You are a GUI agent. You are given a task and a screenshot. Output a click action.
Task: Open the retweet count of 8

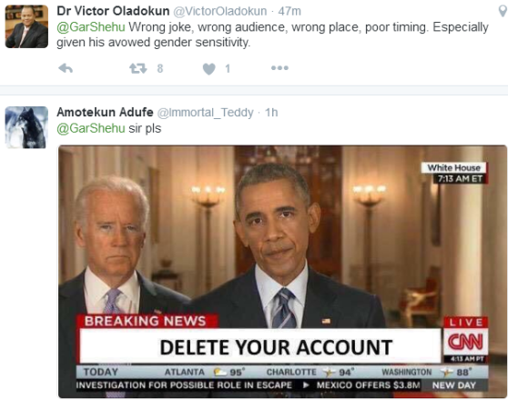(160, 68)
